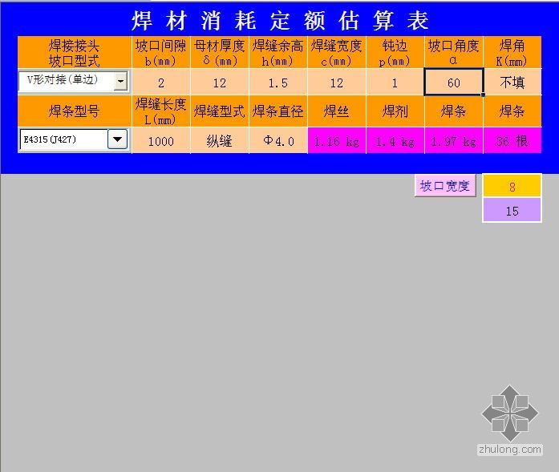The height and width of the screenshot is (472, 559).
Task: Select the 焊缝长度 cell showing 1000
Action: (161, 141)
